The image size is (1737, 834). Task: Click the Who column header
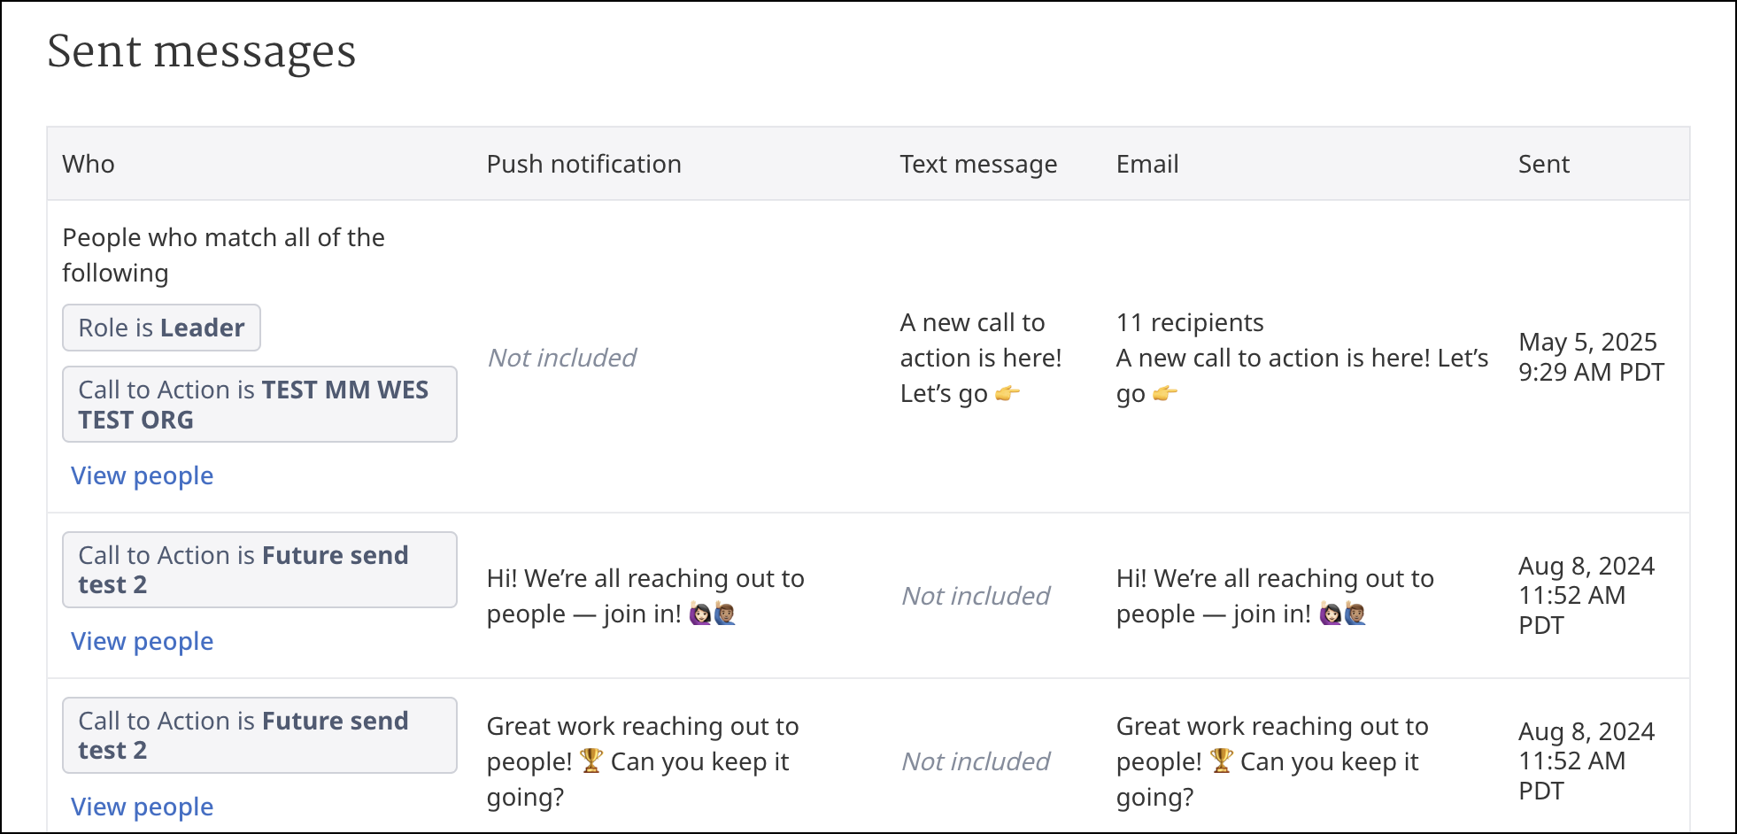(89, 164)
